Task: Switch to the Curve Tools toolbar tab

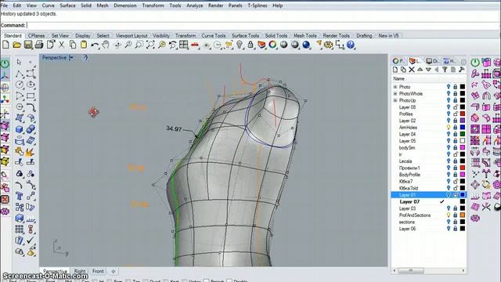Action: (214, 35)
